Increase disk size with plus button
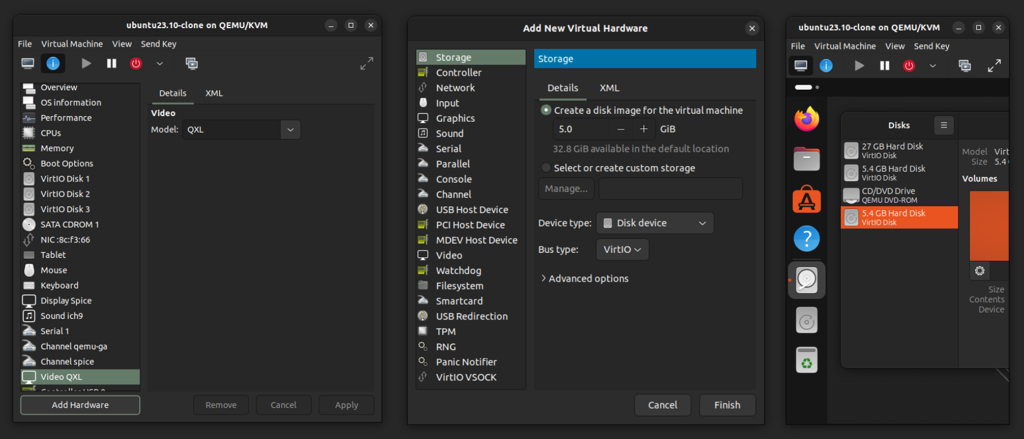1024x439 pixels. click(x=644, y=129)
